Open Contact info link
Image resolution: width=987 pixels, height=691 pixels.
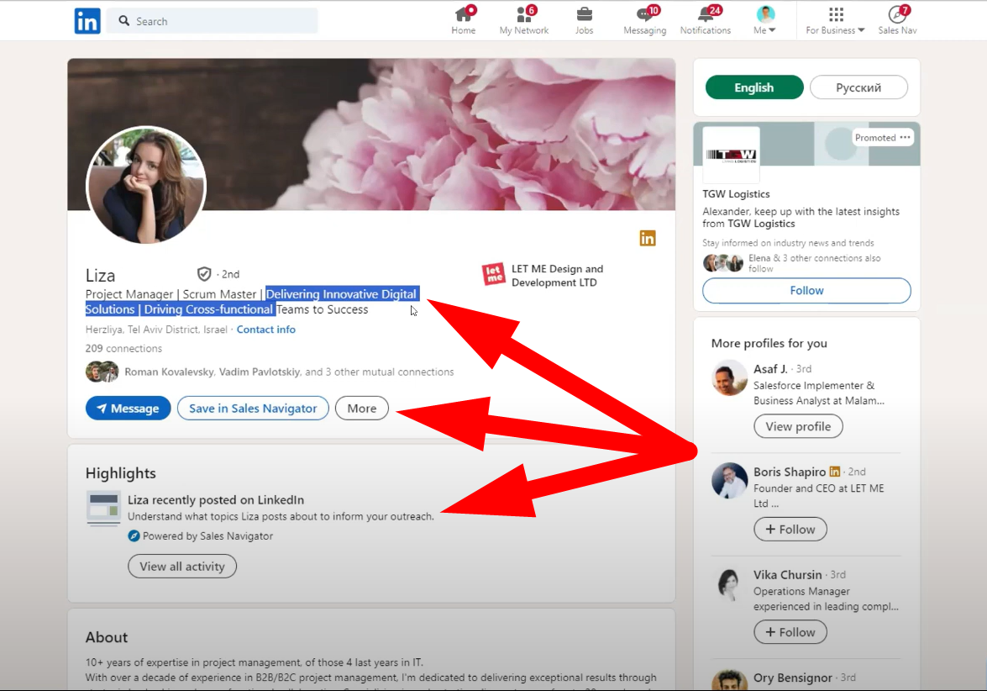coord(265,330)
